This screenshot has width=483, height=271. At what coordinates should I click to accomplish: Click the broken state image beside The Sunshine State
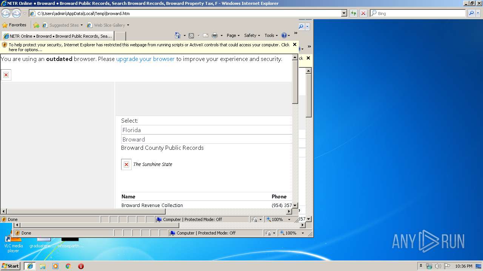point(126,164)
